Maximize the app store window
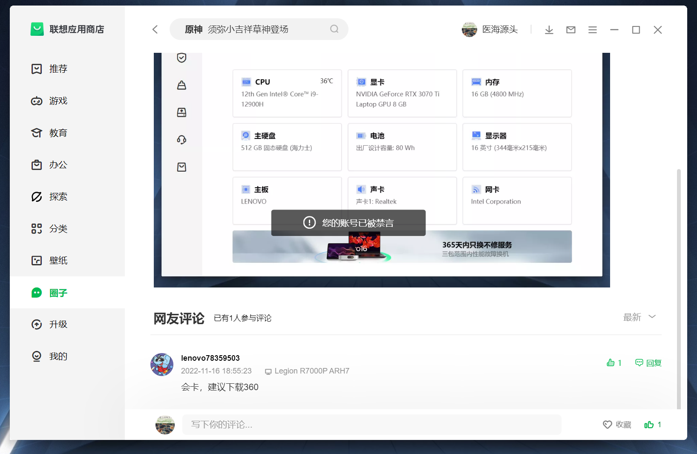This screenshot has width=697, height=454. point(636,30)
